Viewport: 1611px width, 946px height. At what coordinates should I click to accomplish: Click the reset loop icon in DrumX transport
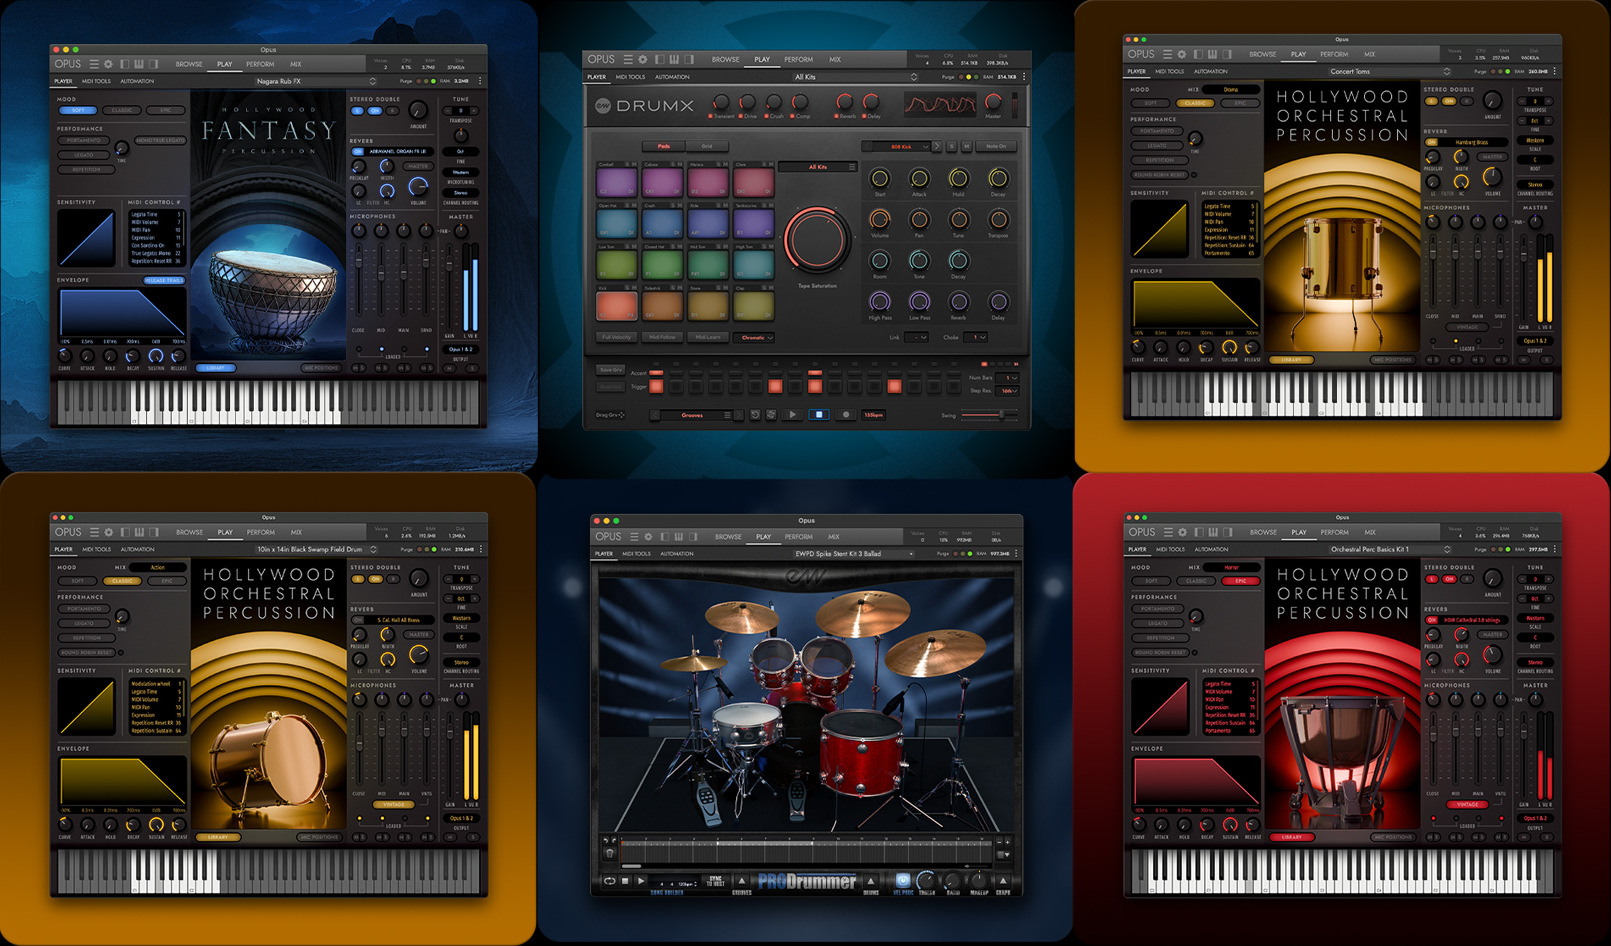click(x=755, y=415)
